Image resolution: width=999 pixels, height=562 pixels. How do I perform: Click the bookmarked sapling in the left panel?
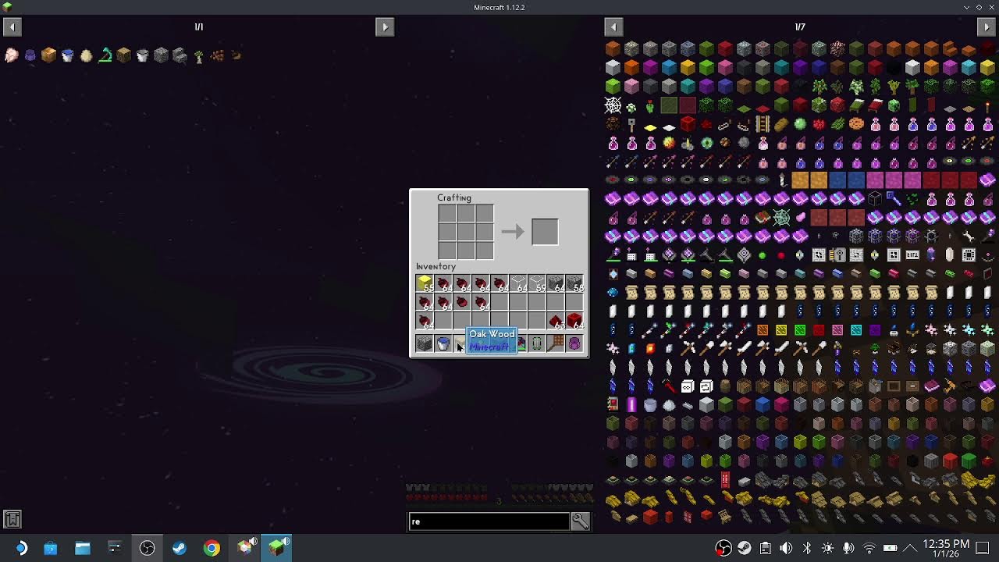point(198,55)
